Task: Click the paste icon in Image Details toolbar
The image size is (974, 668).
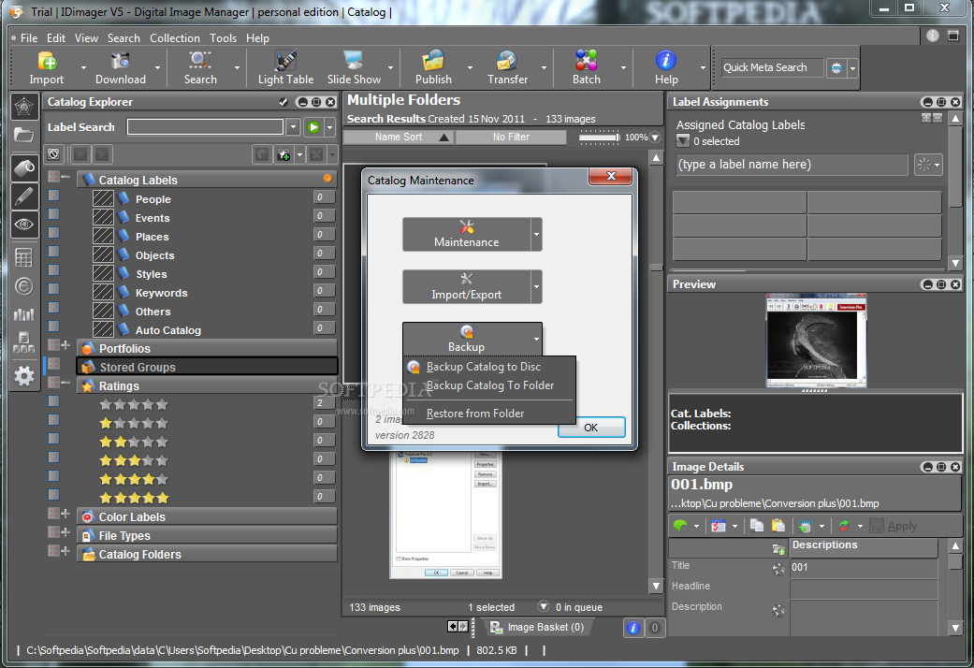Action: click(x=778, y=526)
